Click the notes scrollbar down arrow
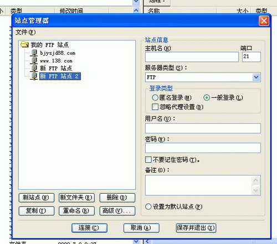The height and width of the screenshot is (244, 277). (x=256, y=190)
